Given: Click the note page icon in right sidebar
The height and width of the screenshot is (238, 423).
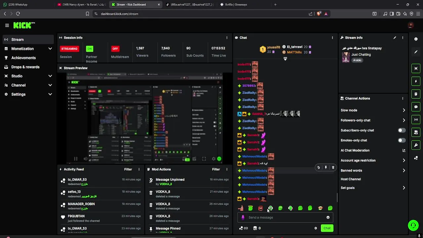Looking at the screenshot, I should (x=416, y=94).
